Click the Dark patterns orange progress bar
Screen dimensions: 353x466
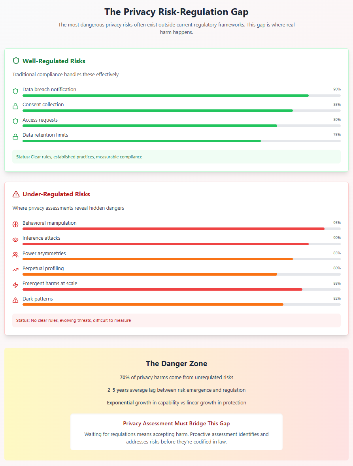point(181,304)
